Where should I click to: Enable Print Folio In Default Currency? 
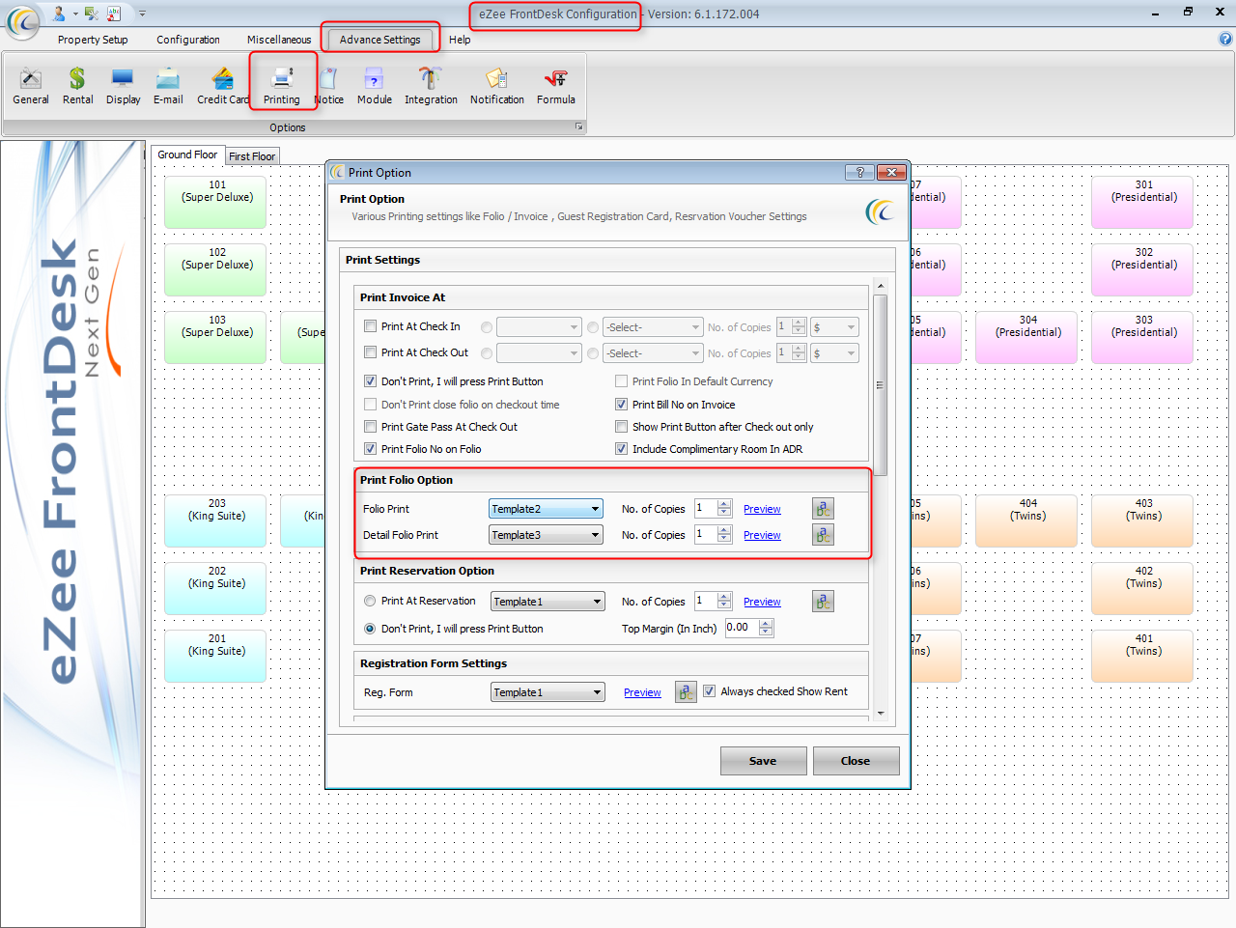click(621, 381)
